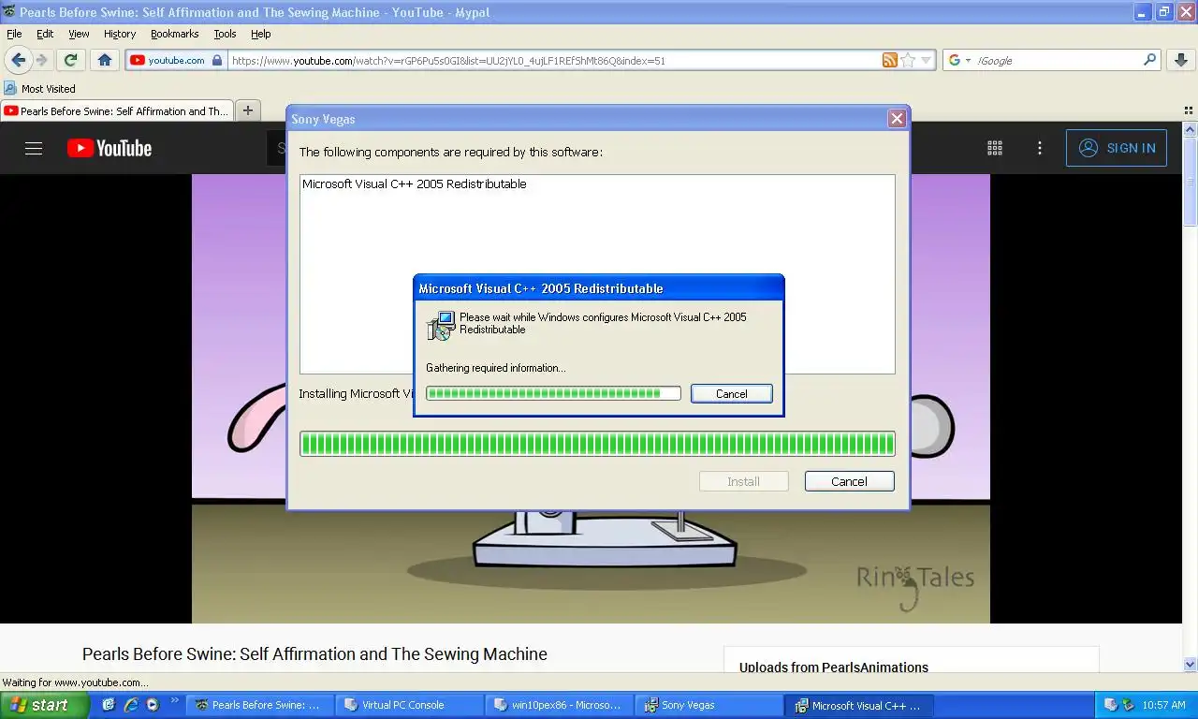The height and width of the screenshot is (719, 1198).
Task: Open the Most Visited bookmarks folder
Action: [39, 89]
